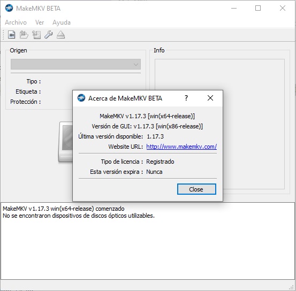The image size is (296, 291).
Task: Close the MakeMKV BETA main window
Action: [x=283, y=8]
